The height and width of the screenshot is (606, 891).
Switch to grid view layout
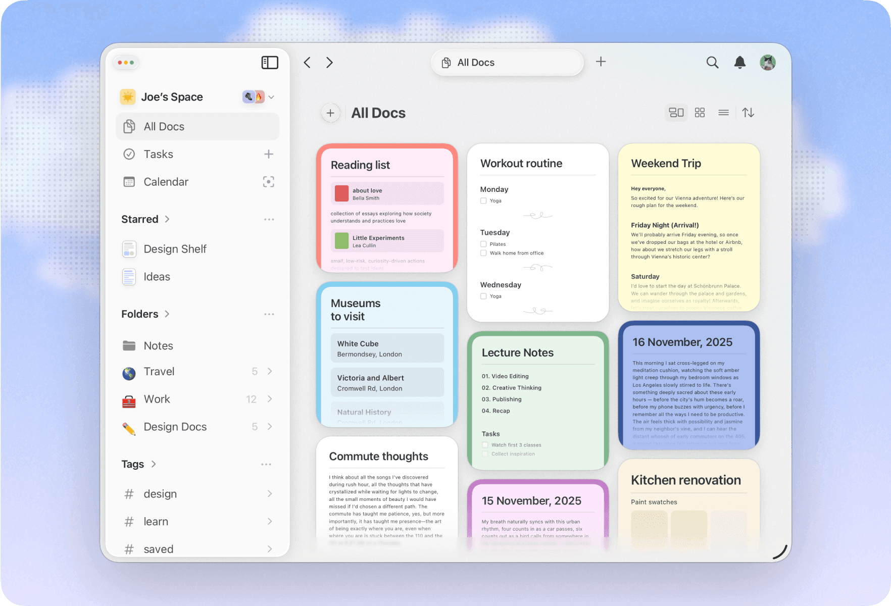(700, 113)
